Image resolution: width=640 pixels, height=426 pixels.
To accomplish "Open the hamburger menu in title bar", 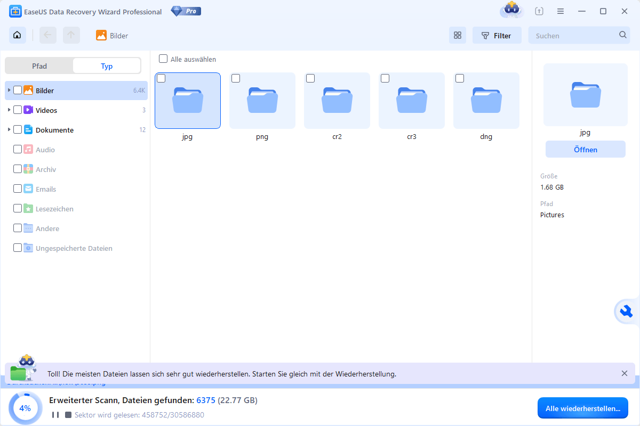I will (x=561, y=11).
